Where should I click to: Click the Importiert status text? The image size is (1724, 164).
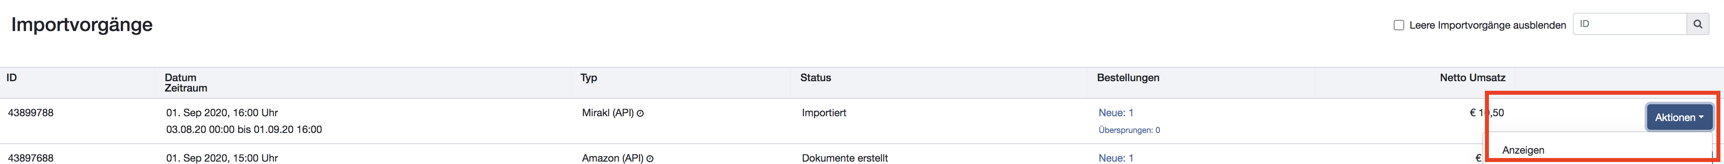coord(824,113)
